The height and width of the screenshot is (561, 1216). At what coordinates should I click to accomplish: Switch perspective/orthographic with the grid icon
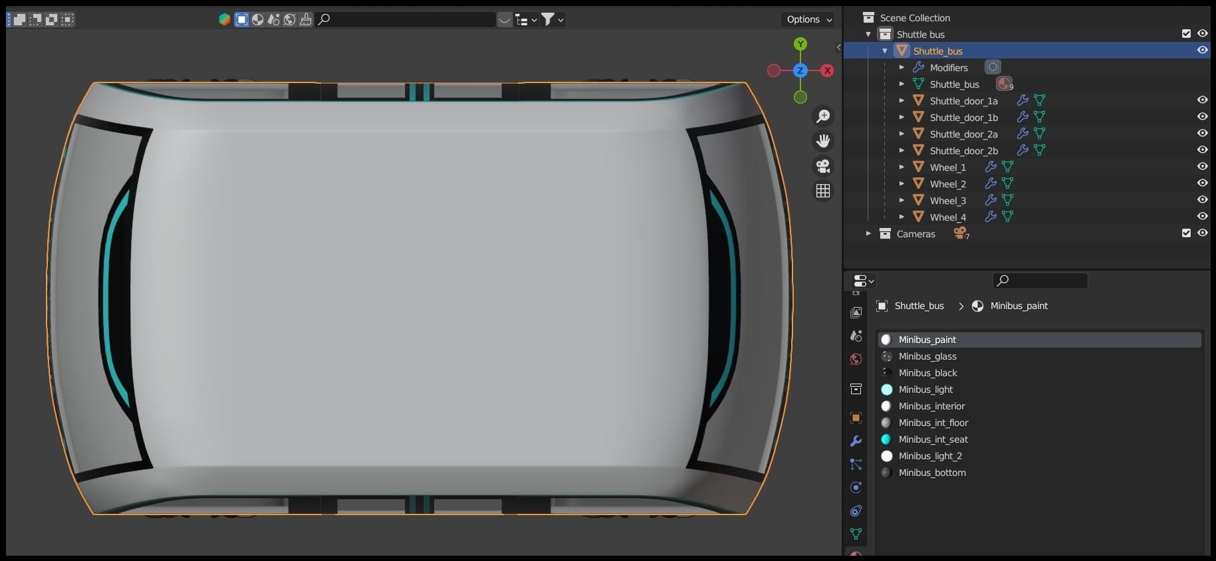coord(823,191)
